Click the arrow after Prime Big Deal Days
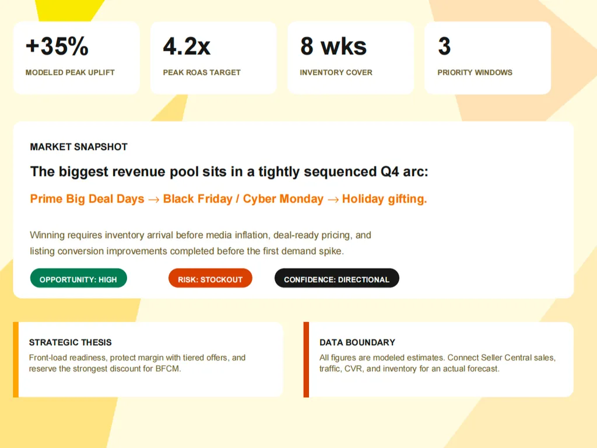597x448 pixels. (154, 199)
